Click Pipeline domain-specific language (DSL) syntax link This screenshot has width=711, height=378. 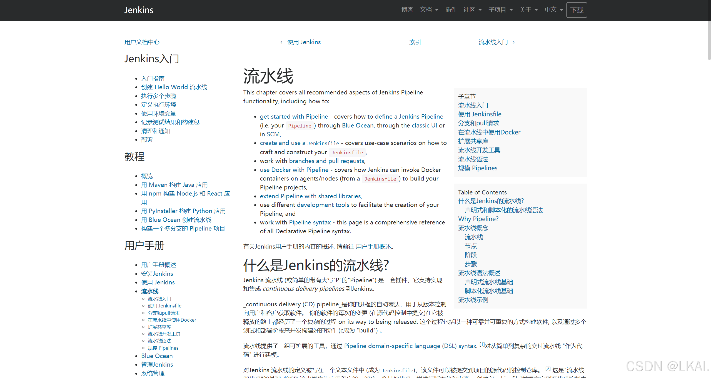click(410, 346)
